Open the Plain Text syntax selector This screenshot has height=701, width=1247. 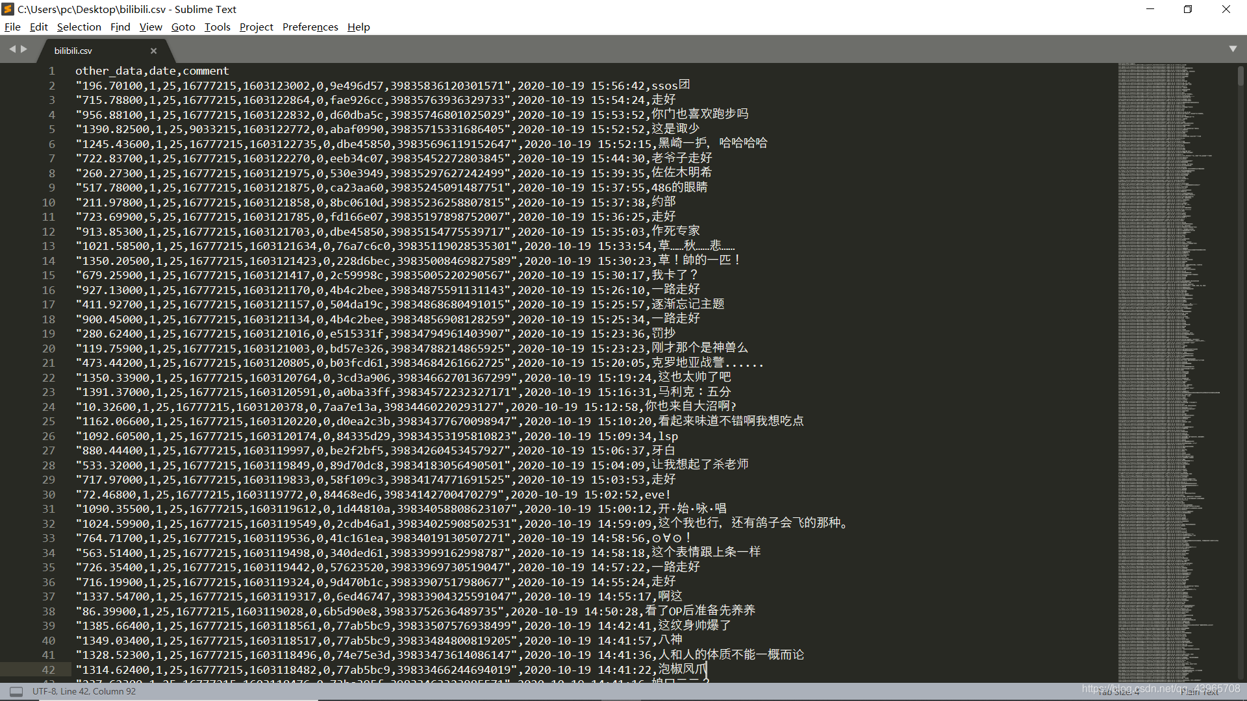[1199, 693]
